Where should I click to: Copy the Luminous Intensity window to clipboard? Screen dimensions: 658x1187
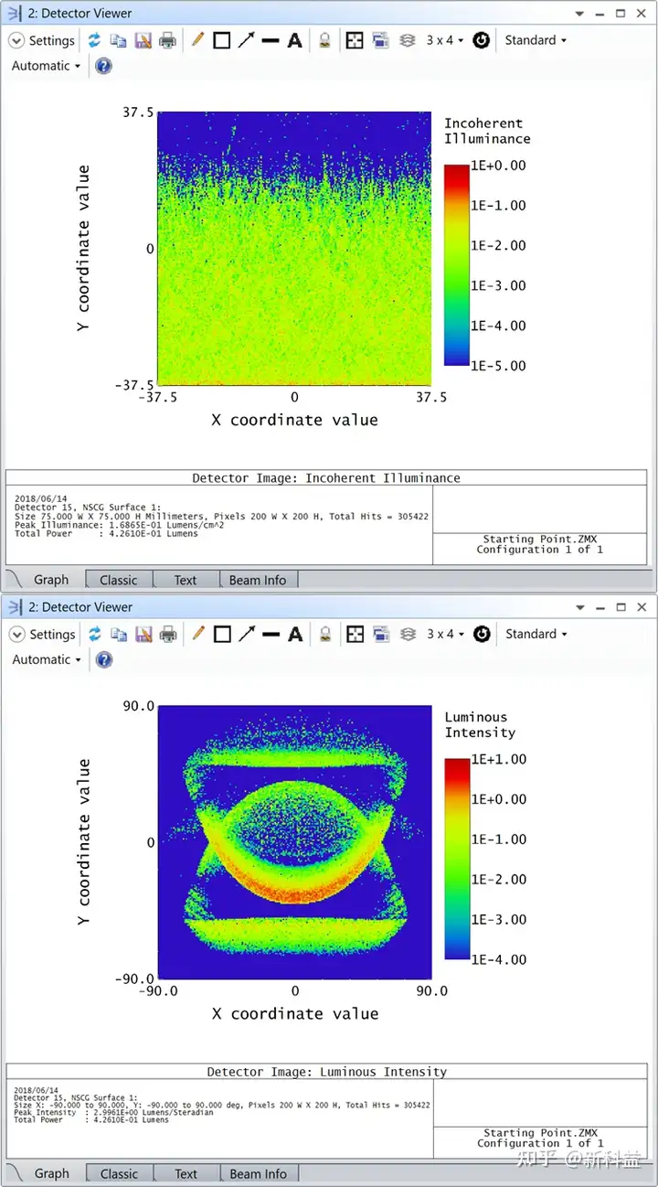coord(119,634)
